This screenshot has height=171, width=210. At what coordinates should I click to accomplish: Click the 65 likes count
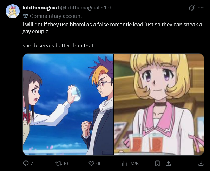tap(99, 163)
